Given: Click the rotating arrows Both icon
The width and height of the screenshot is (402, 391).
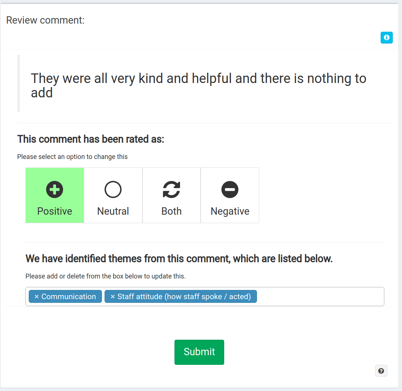Looking at the screenshot, I should [172, 190].
